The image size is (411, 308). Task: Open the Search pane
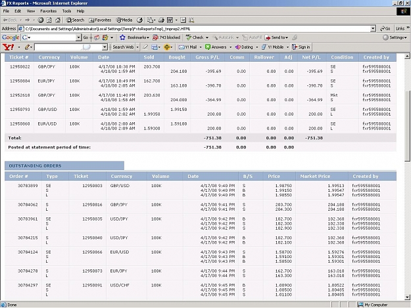[x=75, y=20]
